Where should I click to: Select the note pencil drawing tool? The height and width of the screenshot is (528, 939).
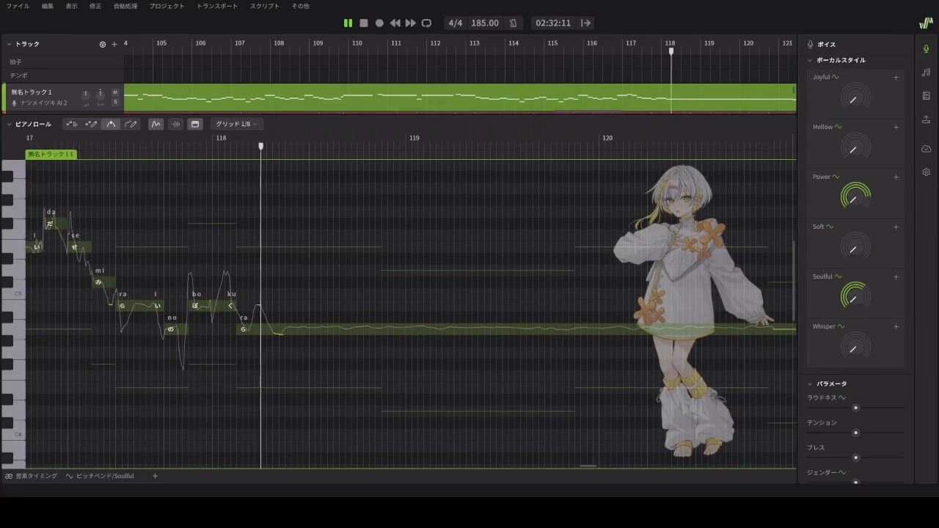[x=91, y=124]
